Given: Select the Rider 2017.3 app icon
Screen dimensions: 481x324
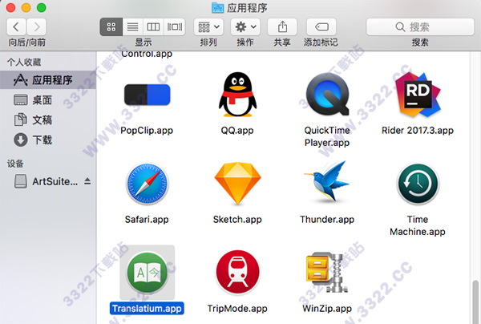Looking at the screenshot, I should [x=418, y=94].
